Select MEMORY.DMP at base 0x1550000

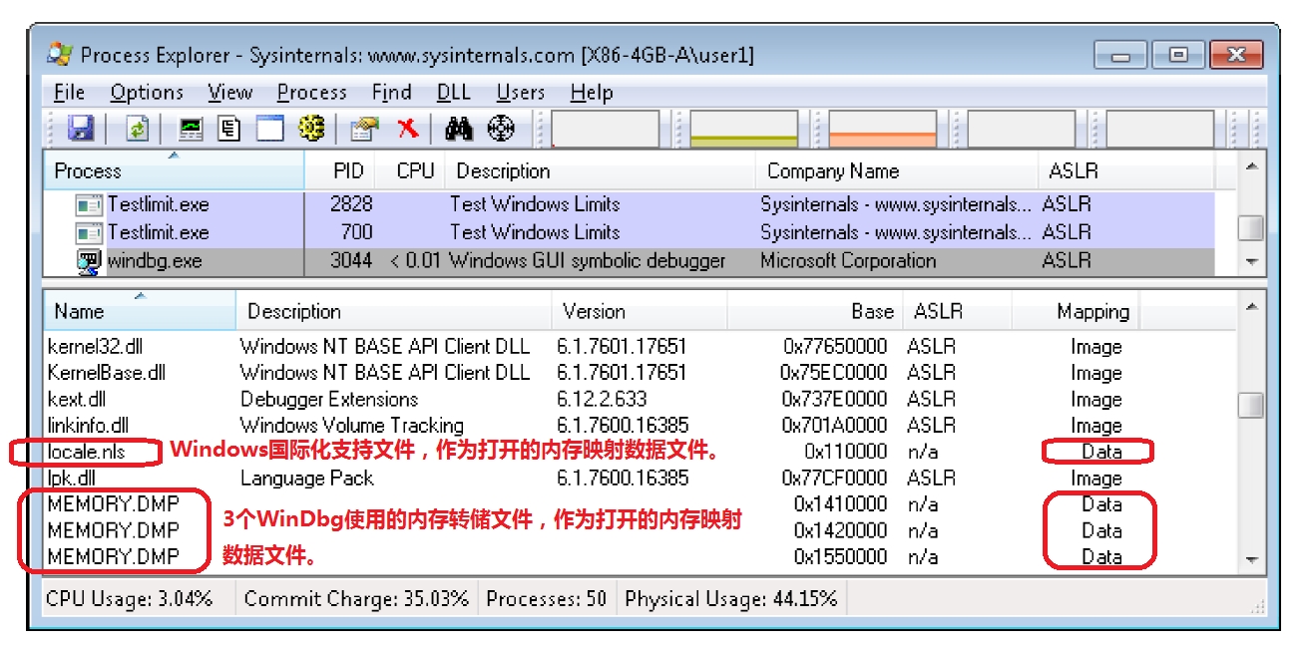639,556
